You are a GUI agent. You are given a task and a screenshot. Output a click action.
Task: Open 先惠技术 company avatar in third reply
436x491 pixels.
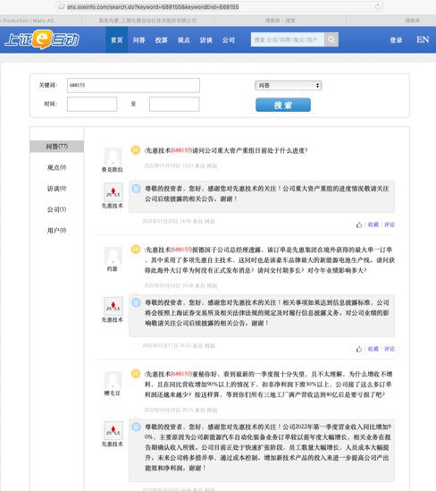click(x=113, y=430)
